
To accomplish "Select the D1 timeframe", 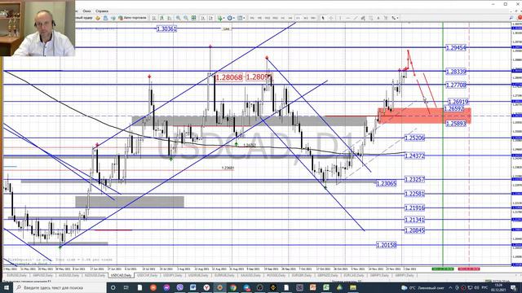I will coord(298,18).
